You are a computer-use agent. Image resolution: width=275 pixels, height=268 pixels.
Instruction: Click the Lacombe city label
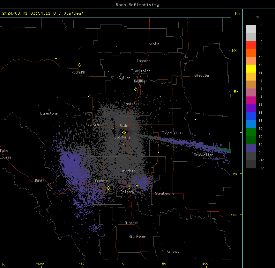pyautogui.click(x=144, y=61)
